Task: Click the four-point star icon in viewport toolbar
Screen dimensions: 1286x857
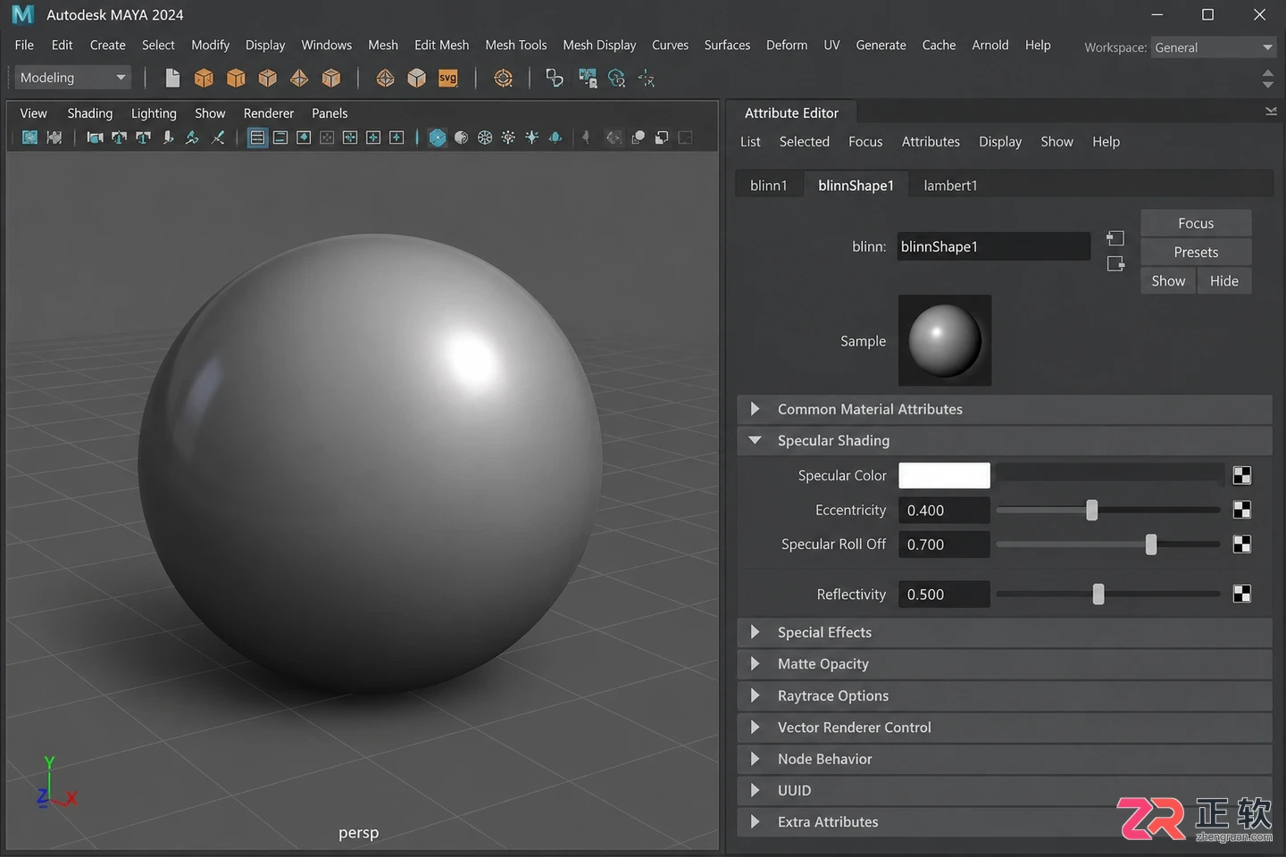Action: (x=531, y=137)
